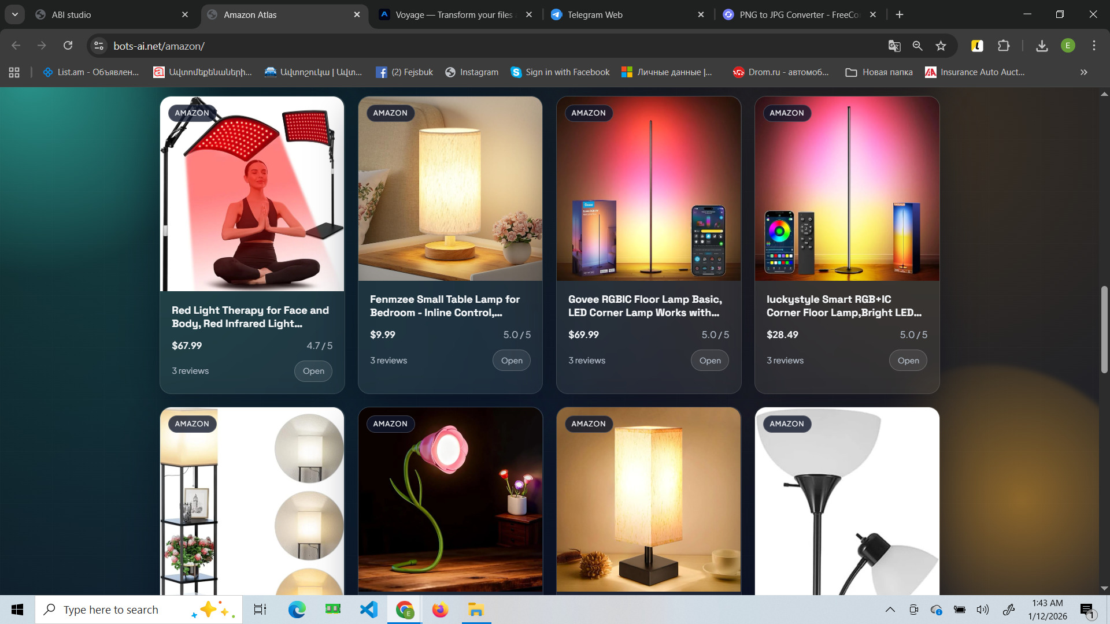Open the Extensions puzzle icon
The image size is (1110, 624).
(x=1004, y=46)
